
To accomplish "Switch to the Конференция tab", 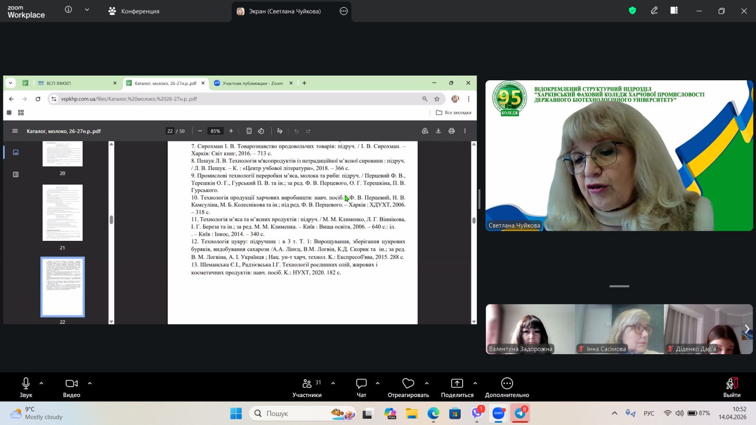I will click(134, 11).
